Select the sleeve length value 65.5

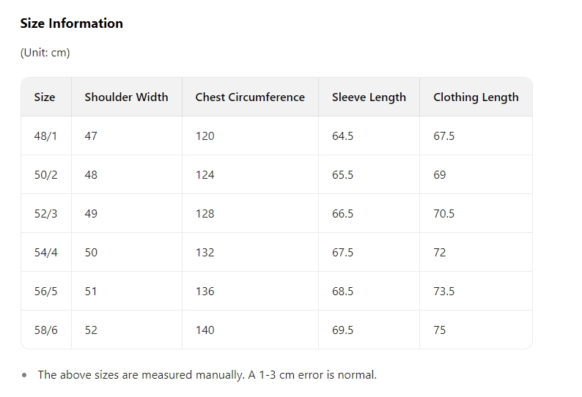(x=342, y=174)
